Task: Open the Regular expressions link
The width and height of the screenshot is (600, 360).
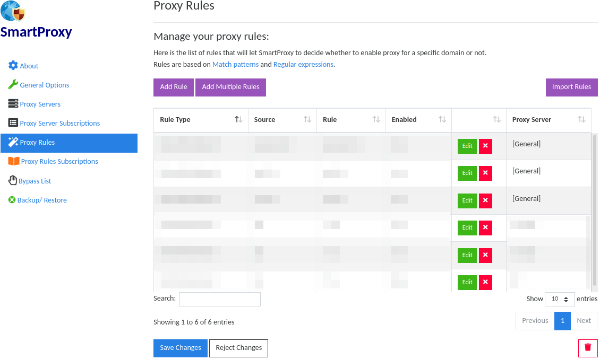Action: (x=303, y=65)
